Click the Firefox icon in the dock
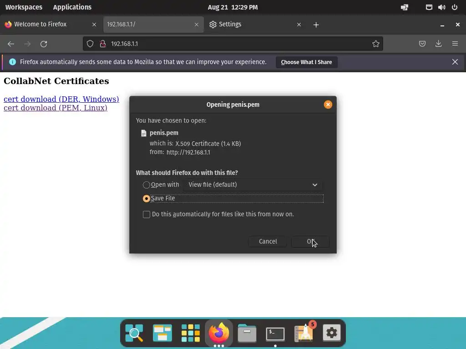Screen dimensions: 466x349 point(219,332)
